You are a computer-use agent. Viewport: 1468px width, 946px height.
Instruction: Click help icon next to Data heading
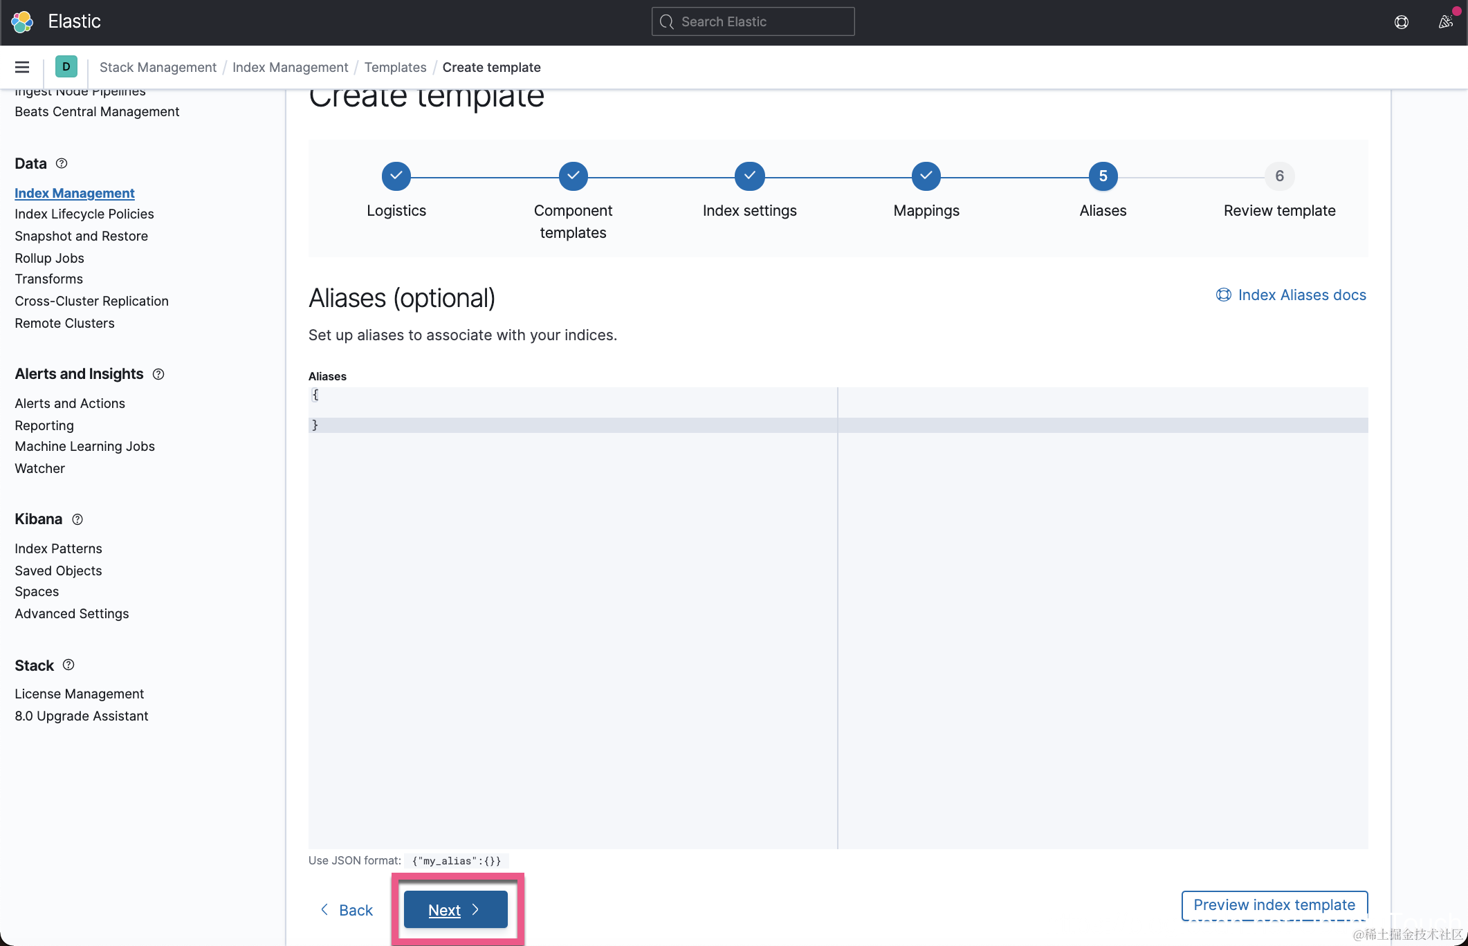62,163
